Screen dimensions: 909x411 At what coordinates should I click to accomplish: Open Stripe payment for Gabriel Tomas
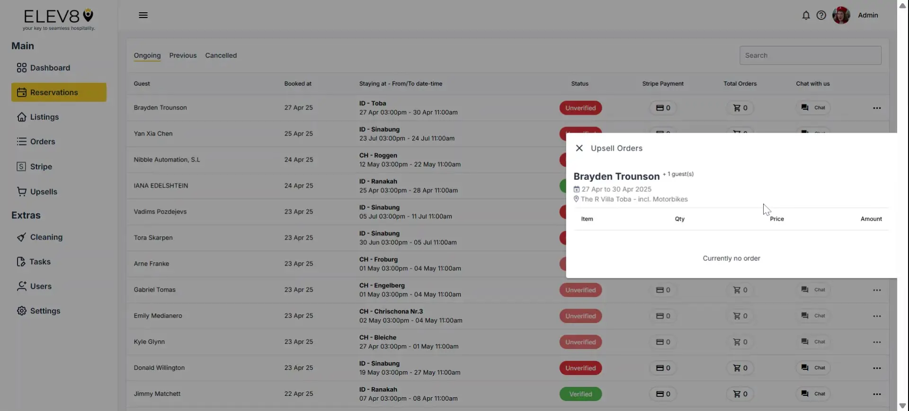[663, 290]
